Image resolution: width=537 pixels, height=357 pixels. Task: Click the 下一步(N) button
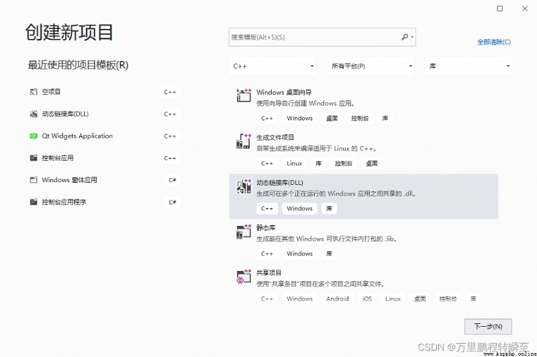click(488, 327)
